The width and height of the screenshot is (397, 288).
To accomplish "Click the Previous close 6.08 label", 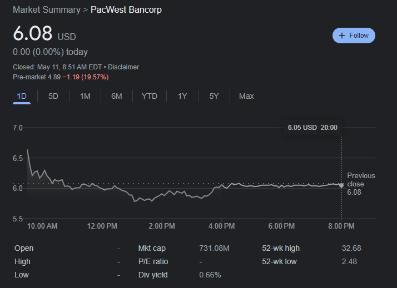I will coord(361,184).
